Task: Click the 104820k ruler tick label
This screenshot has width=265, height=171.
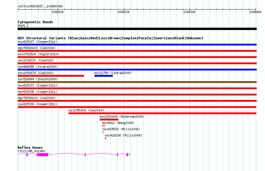Action: tap(124, 12)
